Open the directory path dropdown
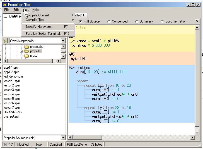The height and width of the screenshot is (149, 203). pyautogui.click(x=63, y=41)
